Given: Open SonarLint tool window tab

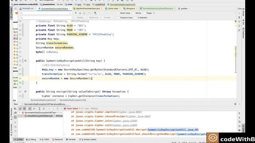Looking at the screenshot, I should 57,139.
